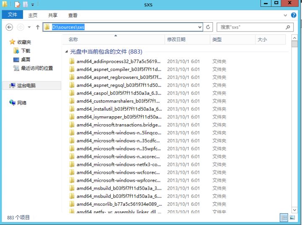Click the date cell of amd64_addinprocess32 row

tap(183, 62)
